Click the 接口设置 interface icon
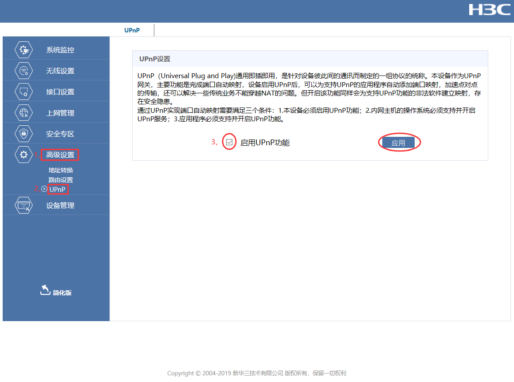The image size is (514, 382). (x=24, y=91)
